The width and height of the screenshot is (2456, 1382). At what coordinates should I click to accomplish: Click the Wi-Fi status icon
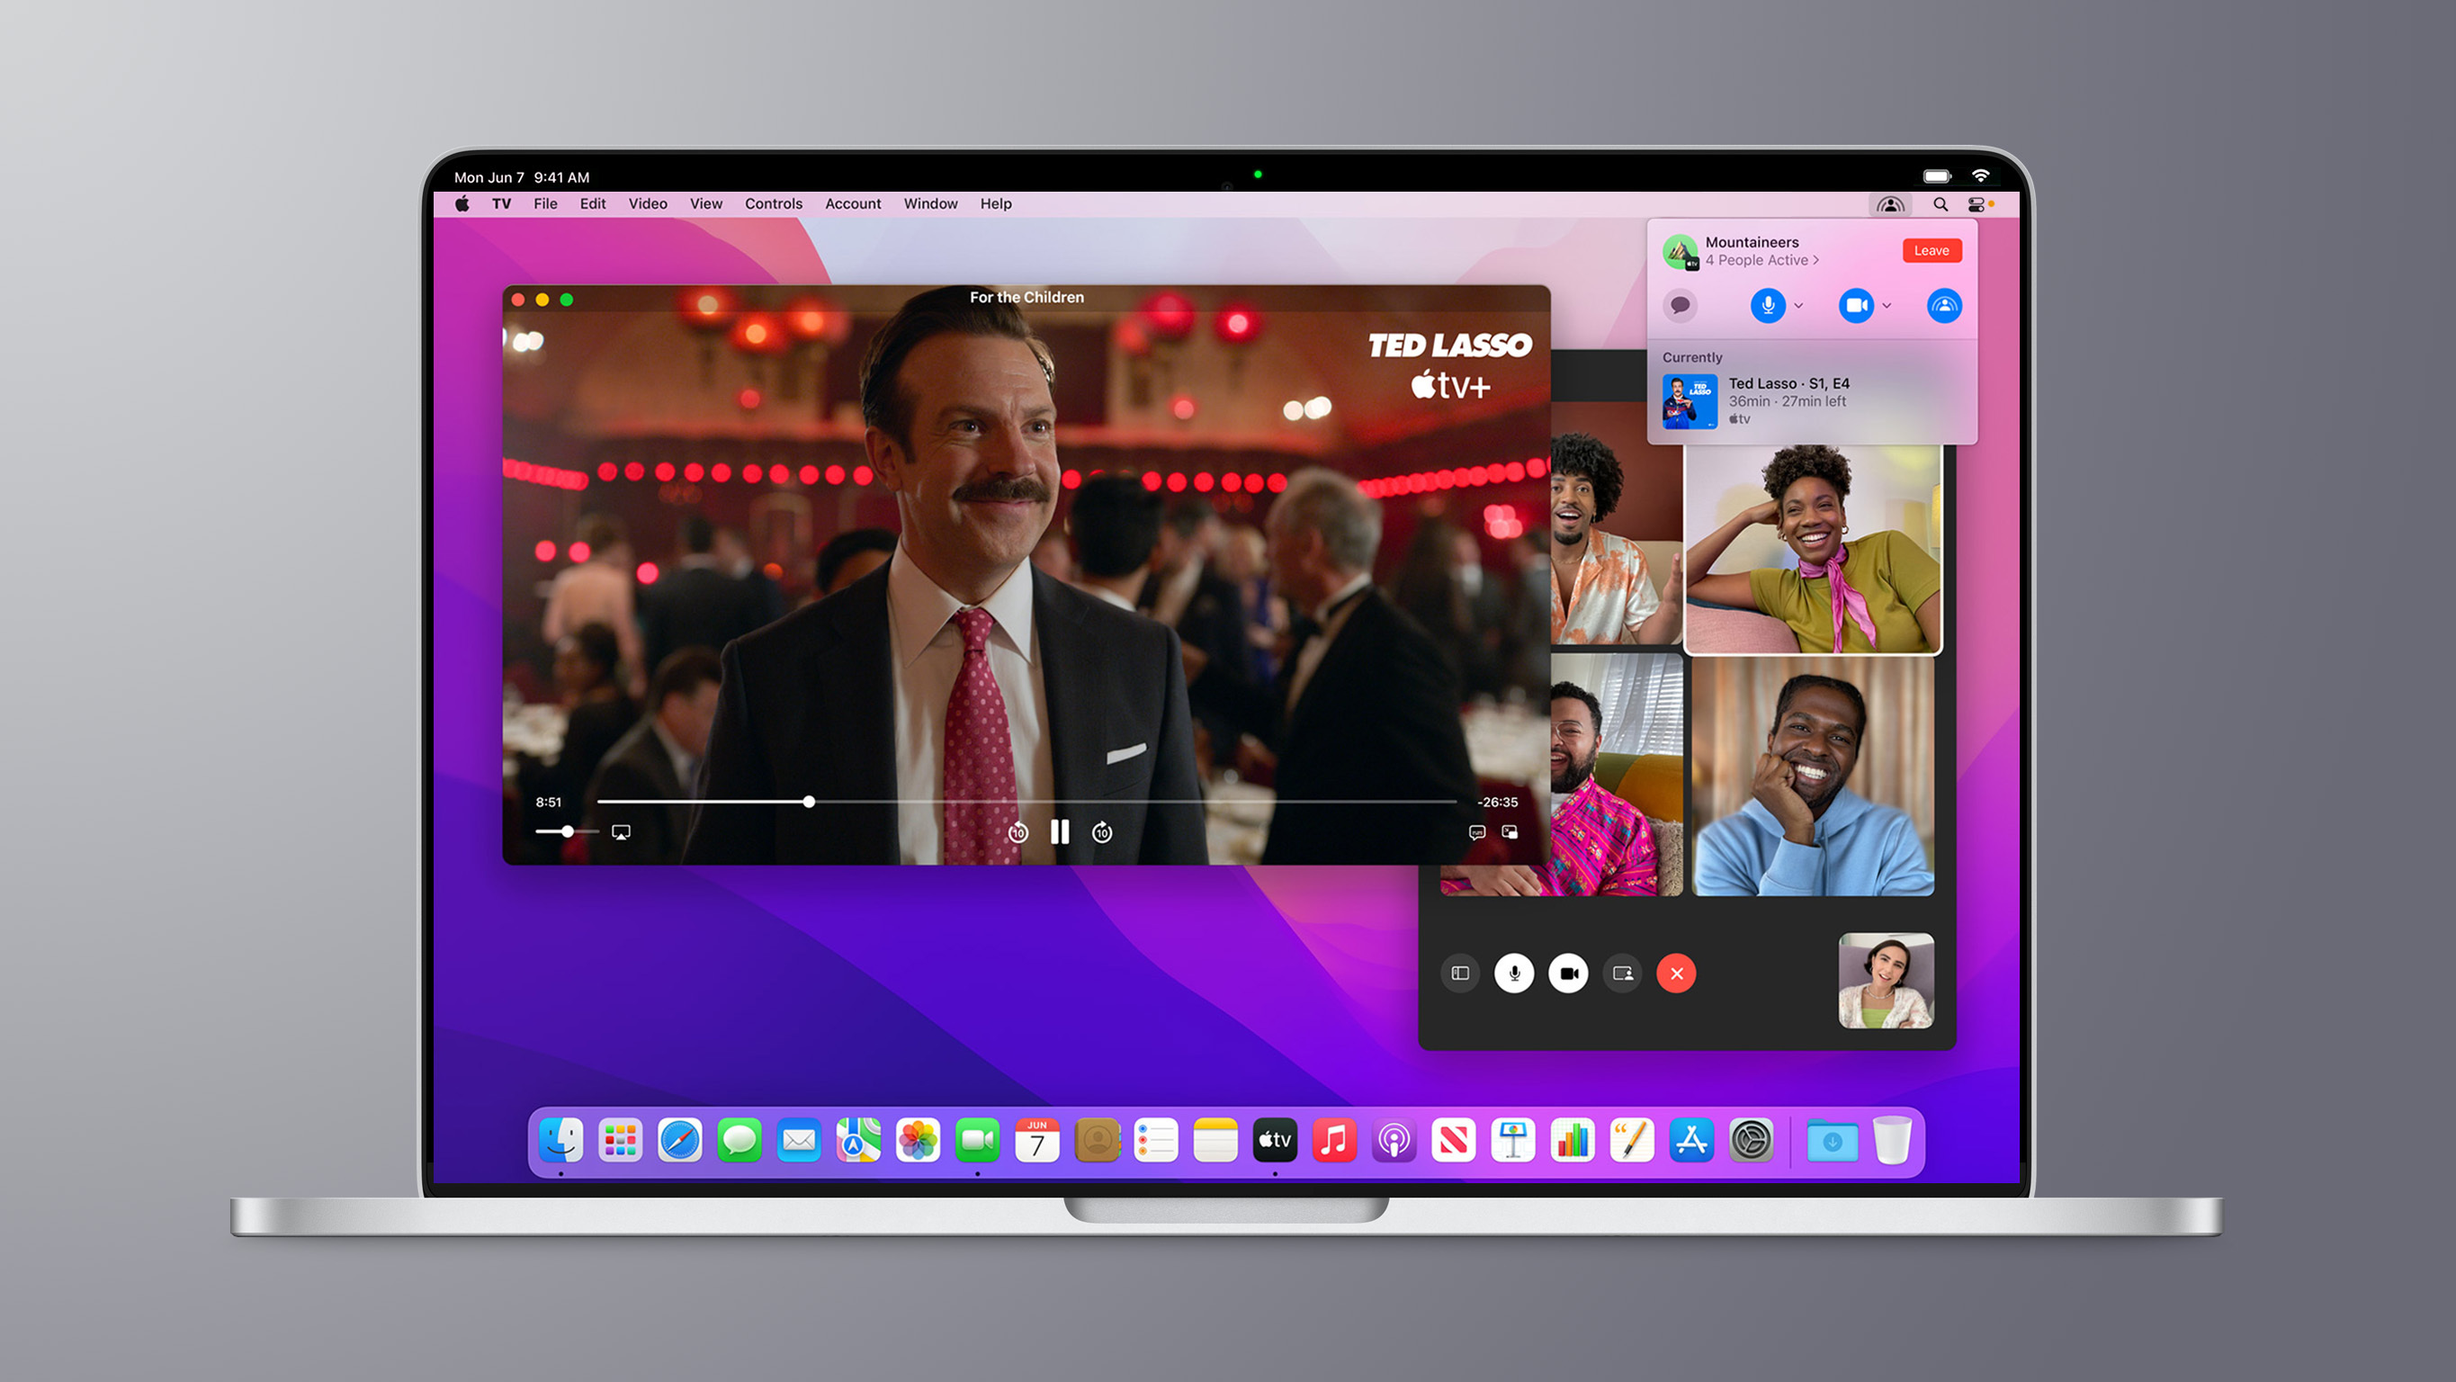[1980, 175]
